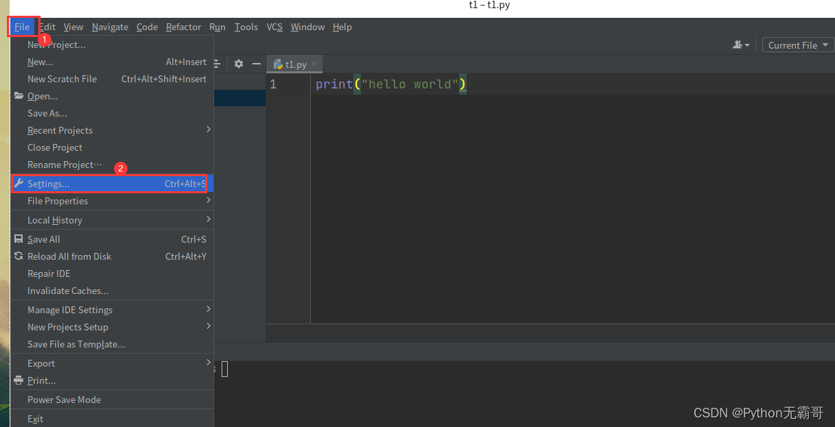Select Print... menu entry
Viewport: 835px width, 427px height.
pyautogui.click(x=112, y=380)
